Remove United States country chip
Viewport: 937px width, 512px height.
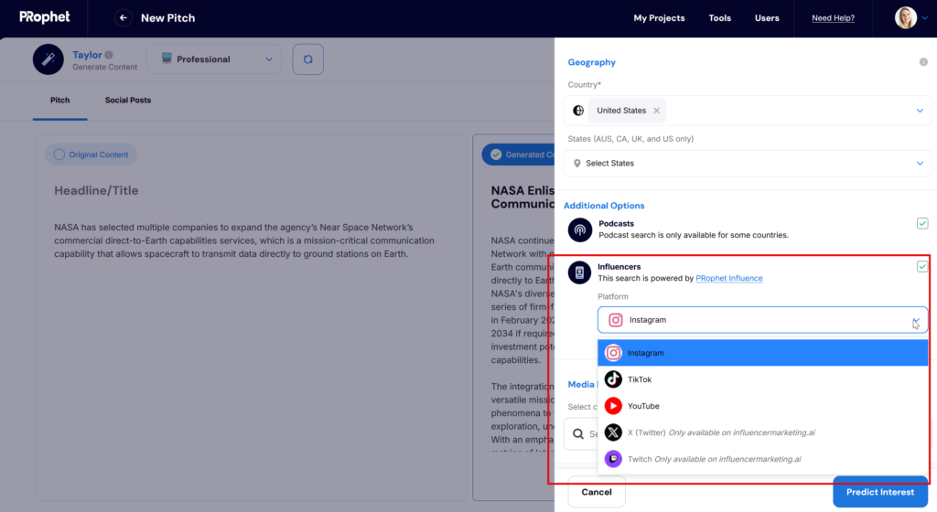(x=656, y=111)
